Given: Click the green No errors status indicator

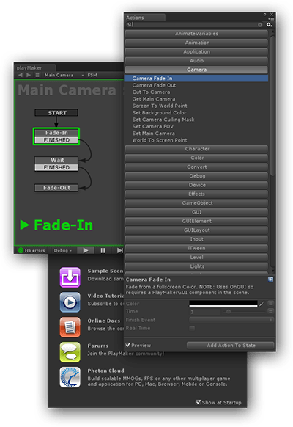Looking at the screenshot, I should pyautogui.click(x=21, y=250).
